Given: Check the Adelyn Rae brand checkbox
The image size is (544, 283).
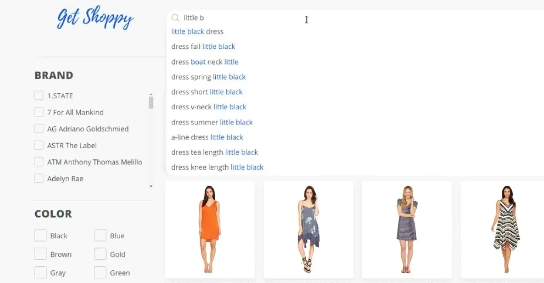Looking at the screenshot, I should pyautogui.click(x=39, y=178).
